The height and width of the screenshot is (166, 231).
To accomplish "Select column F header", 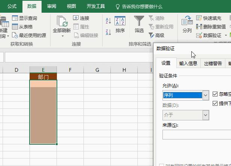I will [70, 70].
